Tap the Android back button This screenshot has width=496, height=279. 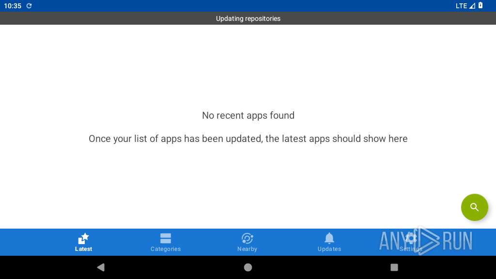click(x=101, y=267)
